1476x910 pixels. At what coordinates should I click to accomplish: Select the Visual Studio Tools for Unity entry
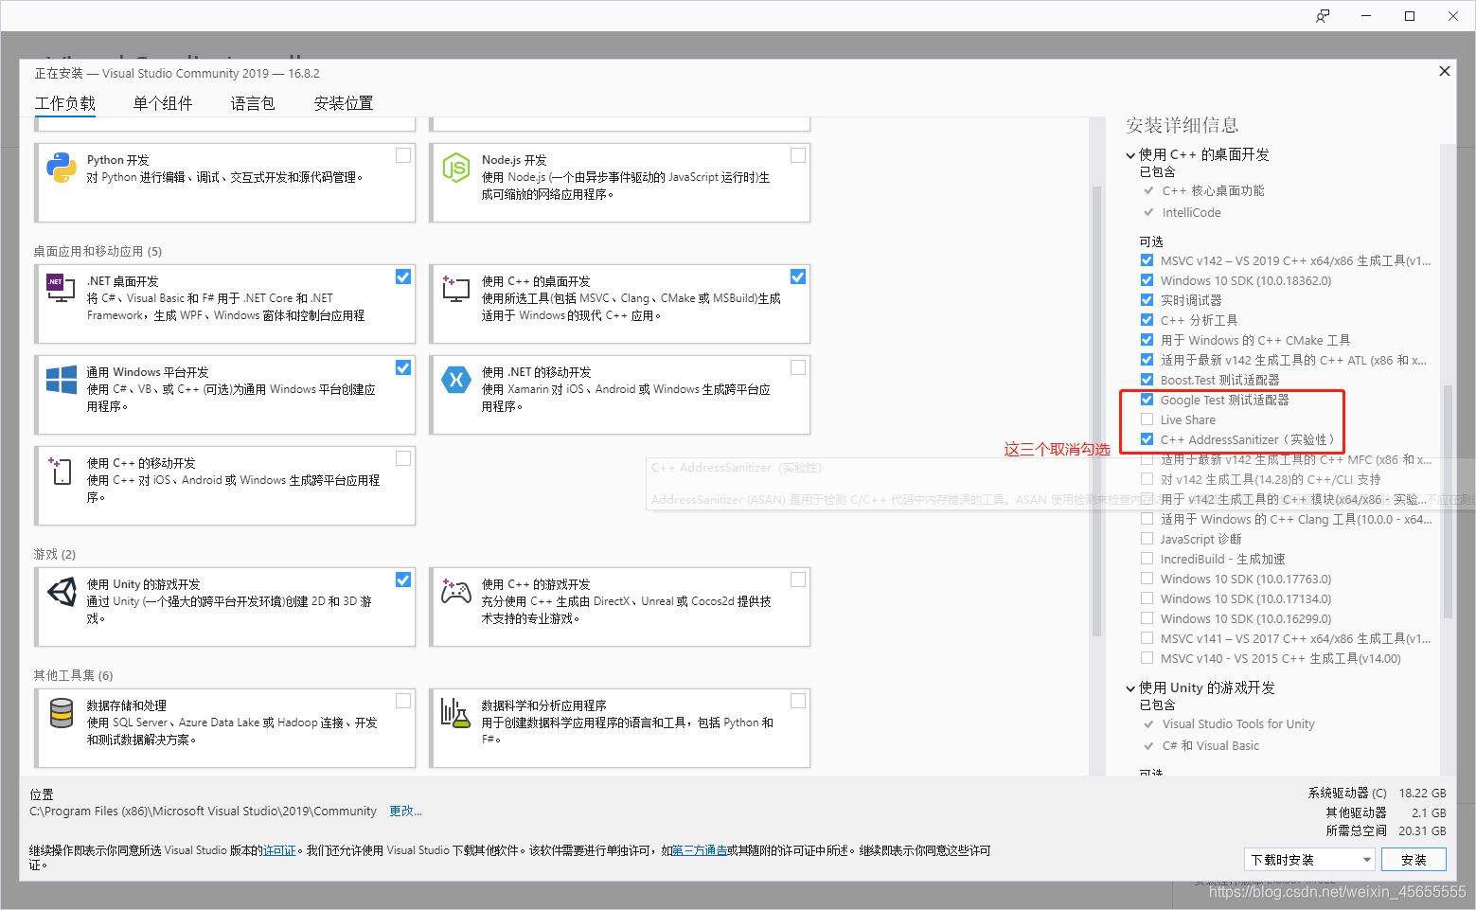(x=1238, y=724)
